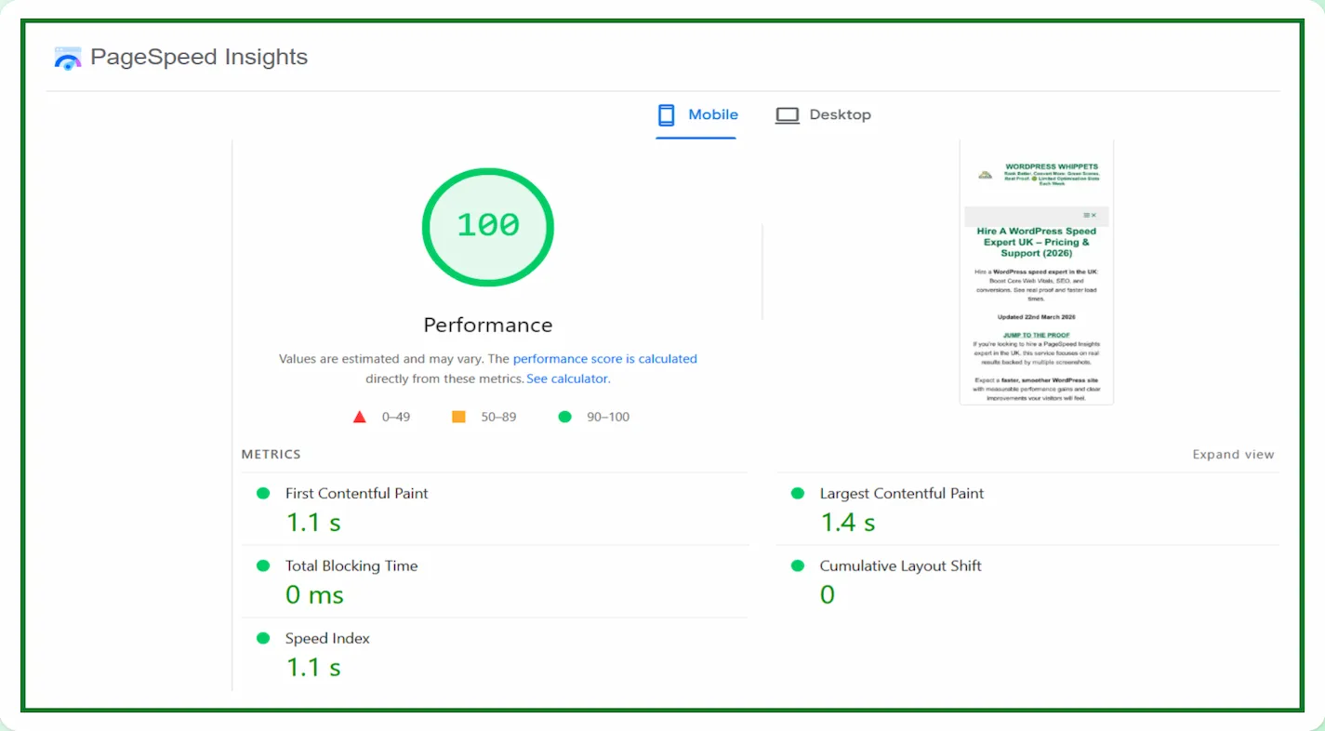Click the hamburger menu in the page preview
This screenshot has height=731, width=1325.
(1087, 216)
